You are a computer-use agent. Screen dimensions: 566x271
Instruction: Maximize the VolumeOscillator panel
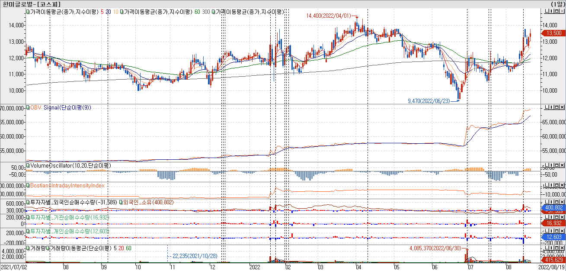pyautogui.click(x=557, y=165)
